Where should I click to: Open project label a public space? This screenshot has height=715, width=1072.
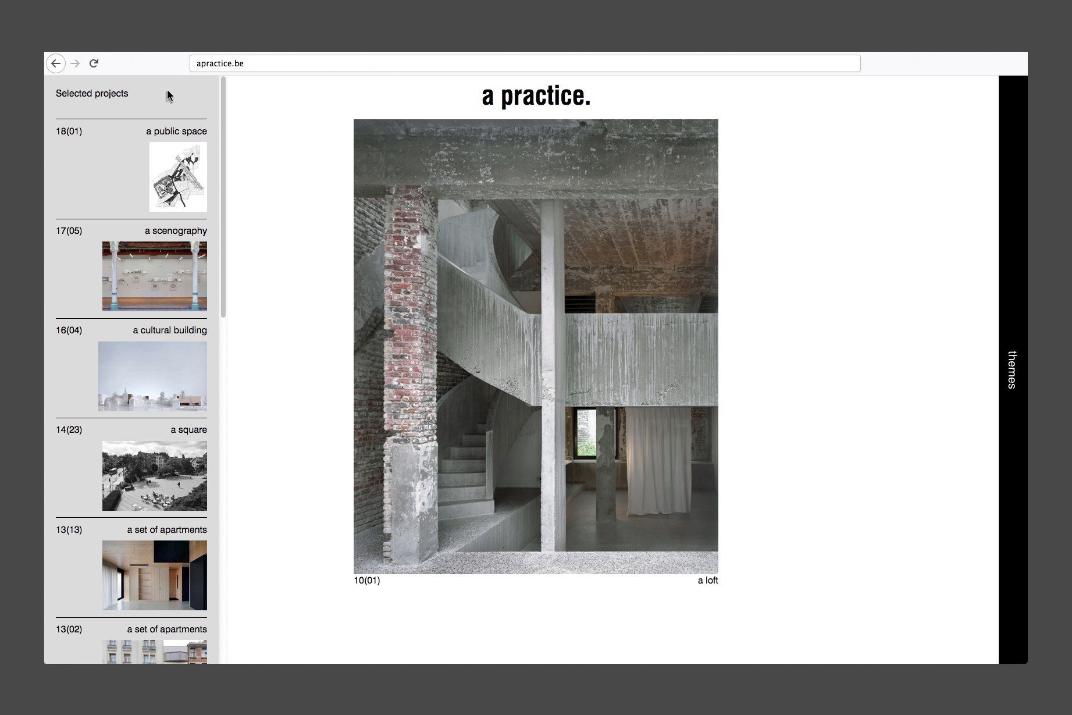pyautogui.click(x=176, y=131)
